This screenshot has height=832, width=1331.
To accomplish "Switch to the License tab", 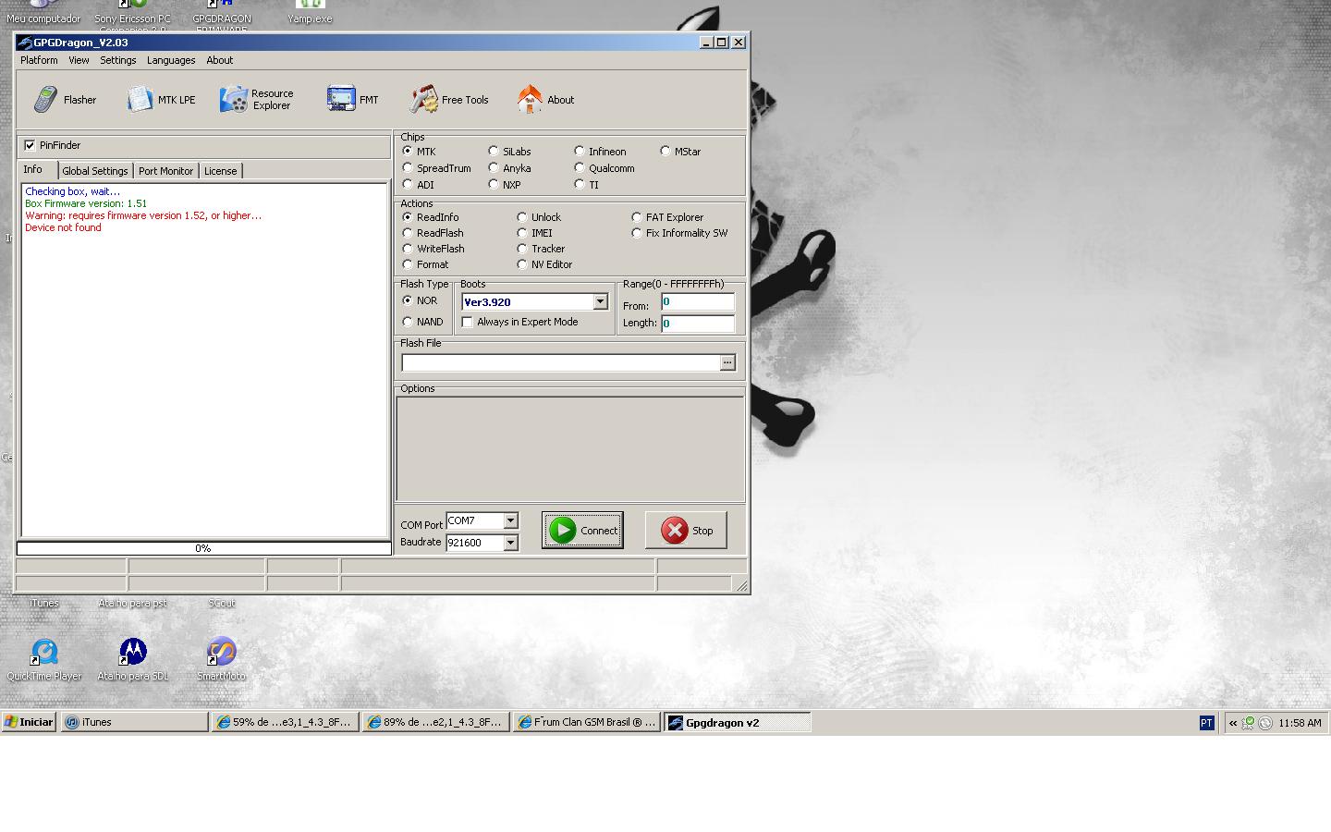I will coord(221,171).
